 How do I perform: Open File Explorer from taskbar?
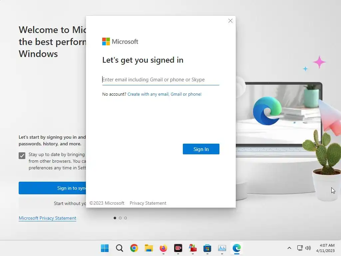click(x=149, y=248)
